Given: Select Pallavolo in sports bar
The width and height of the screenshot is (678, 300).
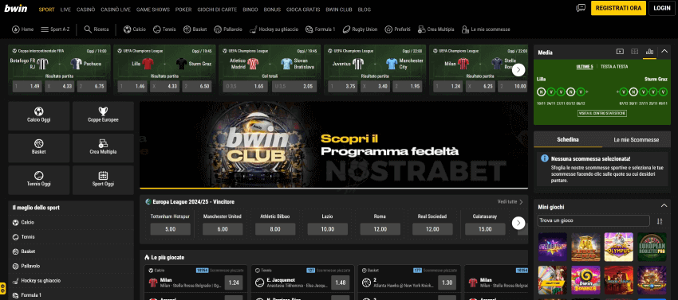Looking at the screenshot, I should [228, 29].
